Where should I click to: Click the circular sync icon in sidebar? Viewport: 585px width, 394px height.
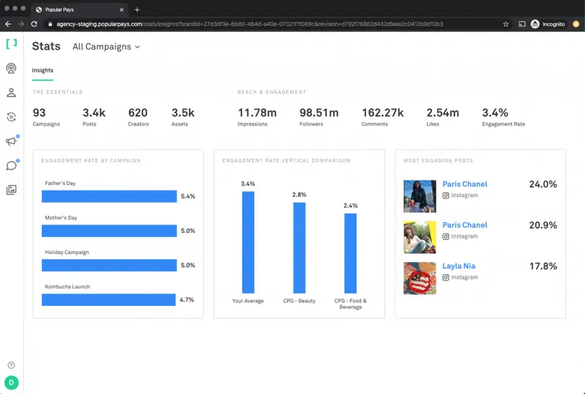pyautogui.click(x=11, y=117)
